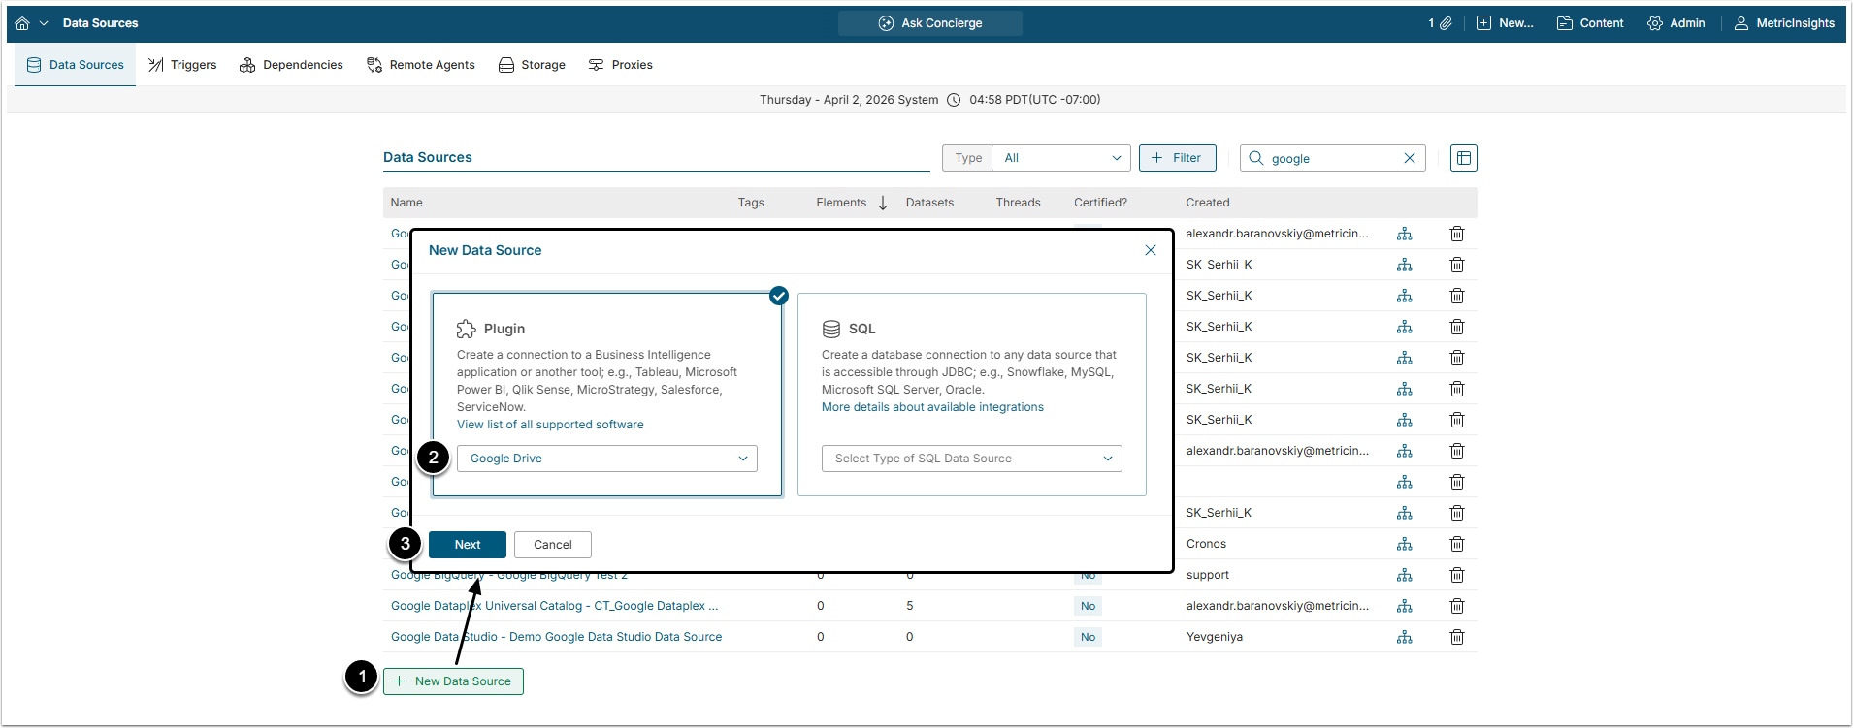The image size is (1853, 728).
Task: Sort by Elements using the down arrow
Action: 883,203
